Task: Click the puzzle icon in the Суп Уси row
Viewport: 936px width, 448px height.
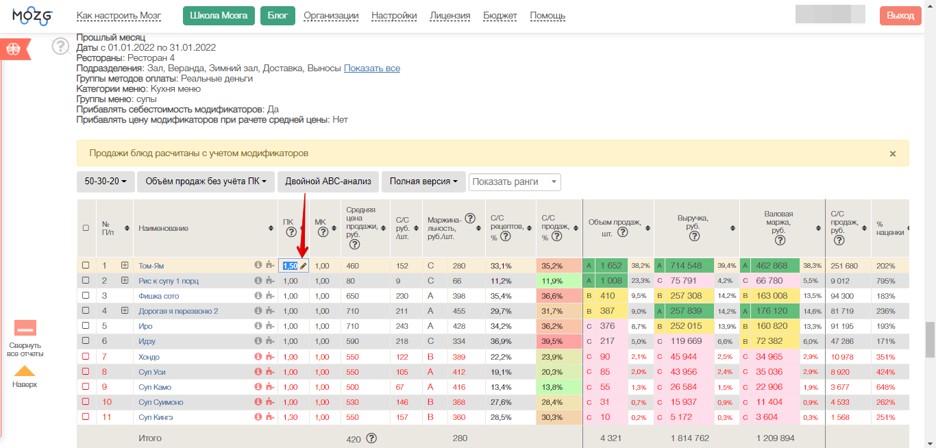Action: coord(269,372)
